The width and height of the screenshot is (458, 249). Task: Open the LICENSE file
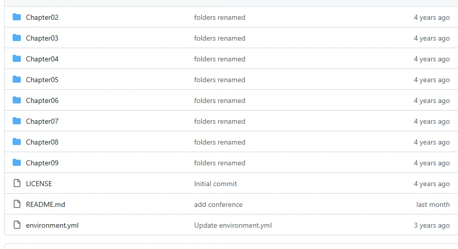click(x=39, y=184)
